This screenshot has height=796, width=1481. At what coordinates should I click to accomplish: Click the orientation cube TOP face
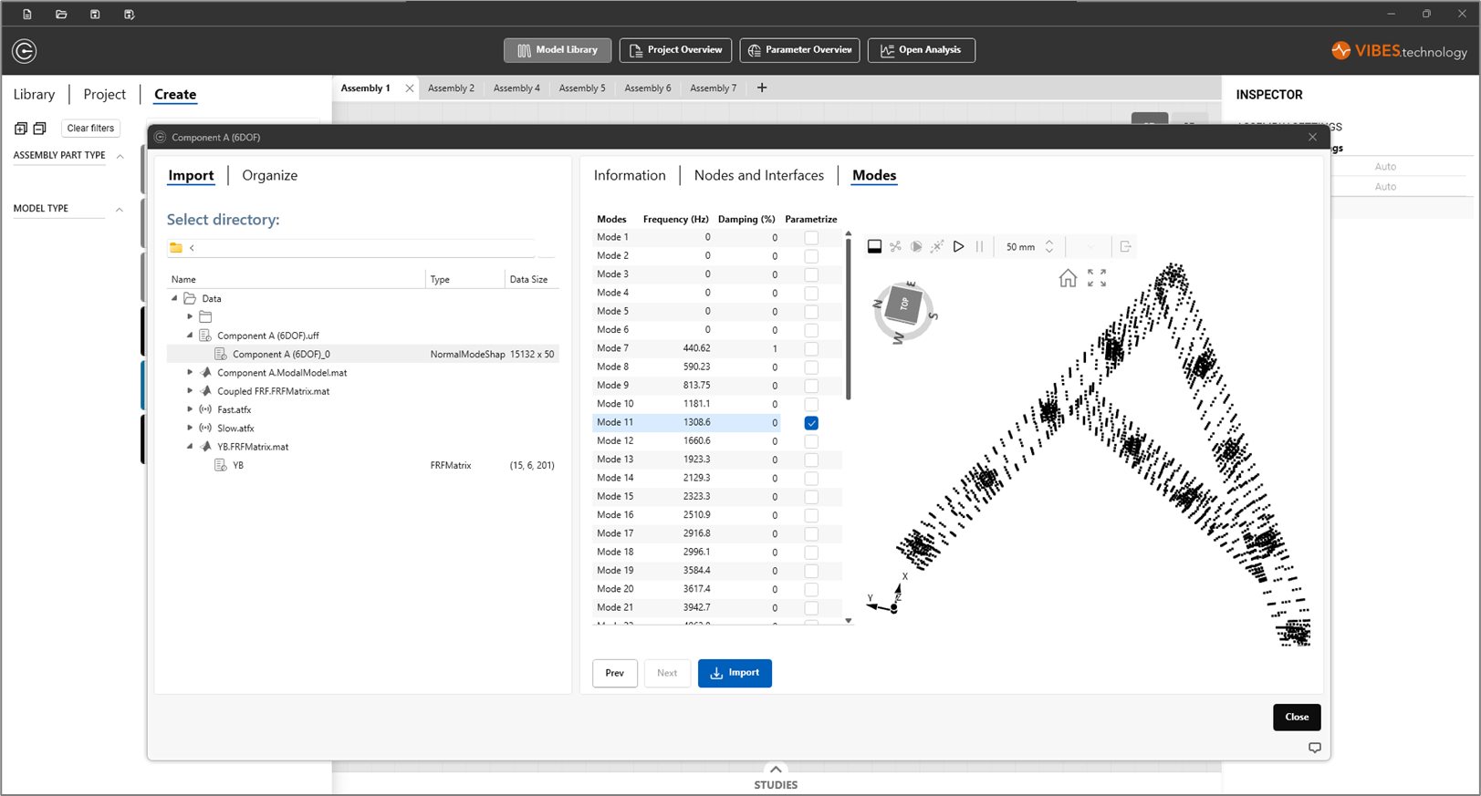[903, 305]
